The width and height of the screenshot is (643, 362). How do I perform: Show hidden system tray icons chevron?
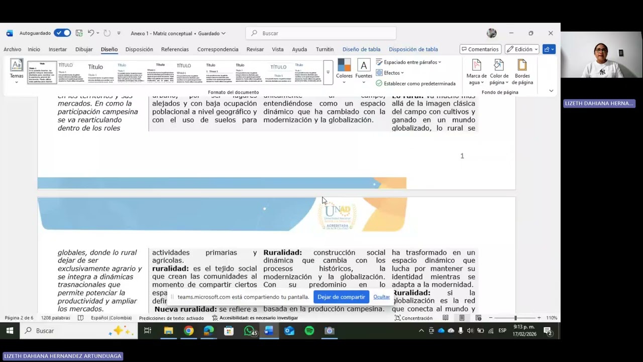click(421, 330)
